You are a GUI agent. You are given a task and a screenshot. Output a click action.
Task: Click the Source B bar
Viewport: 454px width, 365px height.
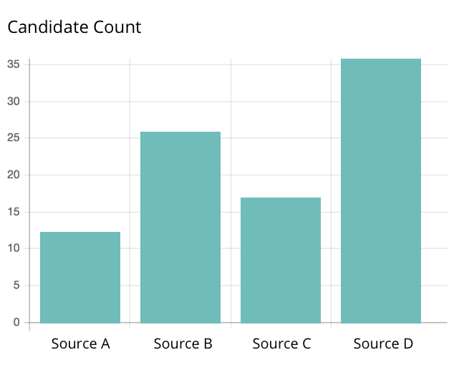point(180,227)
